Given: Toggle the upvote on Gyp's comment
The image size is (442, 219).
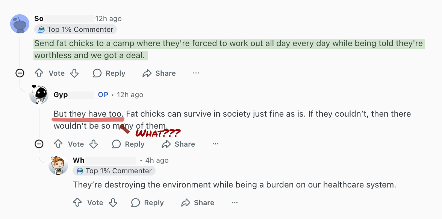Looking at the screenshot, I should pos(58,144).
